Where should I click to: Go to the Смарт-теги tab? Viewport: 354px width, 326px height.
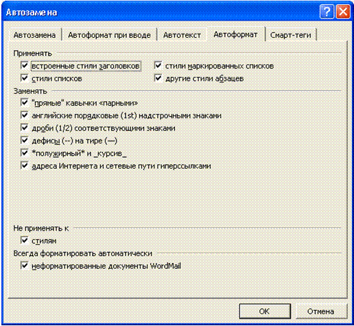click(x=291, y=35)
